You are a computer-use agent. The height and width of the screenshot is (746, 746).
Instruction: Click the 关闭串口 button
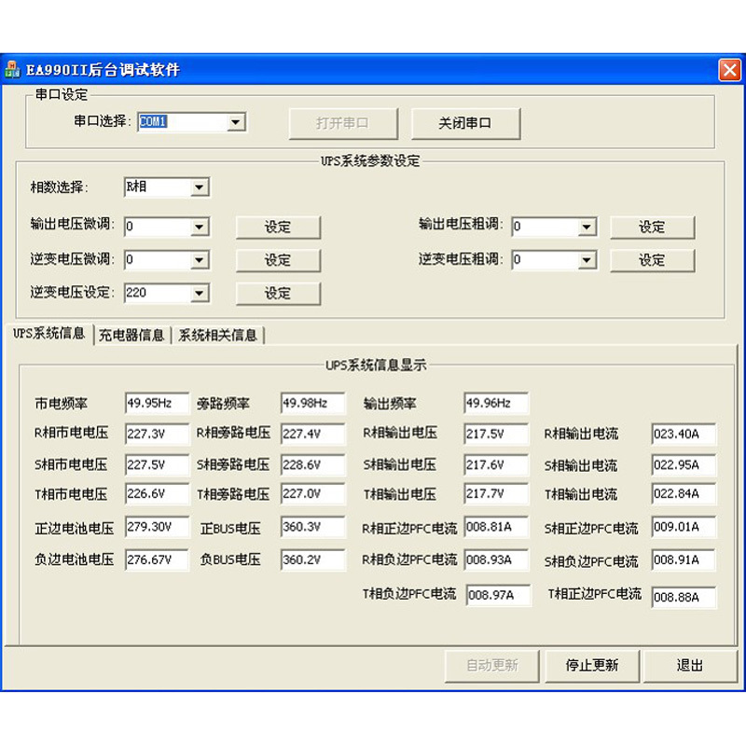pyautogui.click(x=465, y=123)
